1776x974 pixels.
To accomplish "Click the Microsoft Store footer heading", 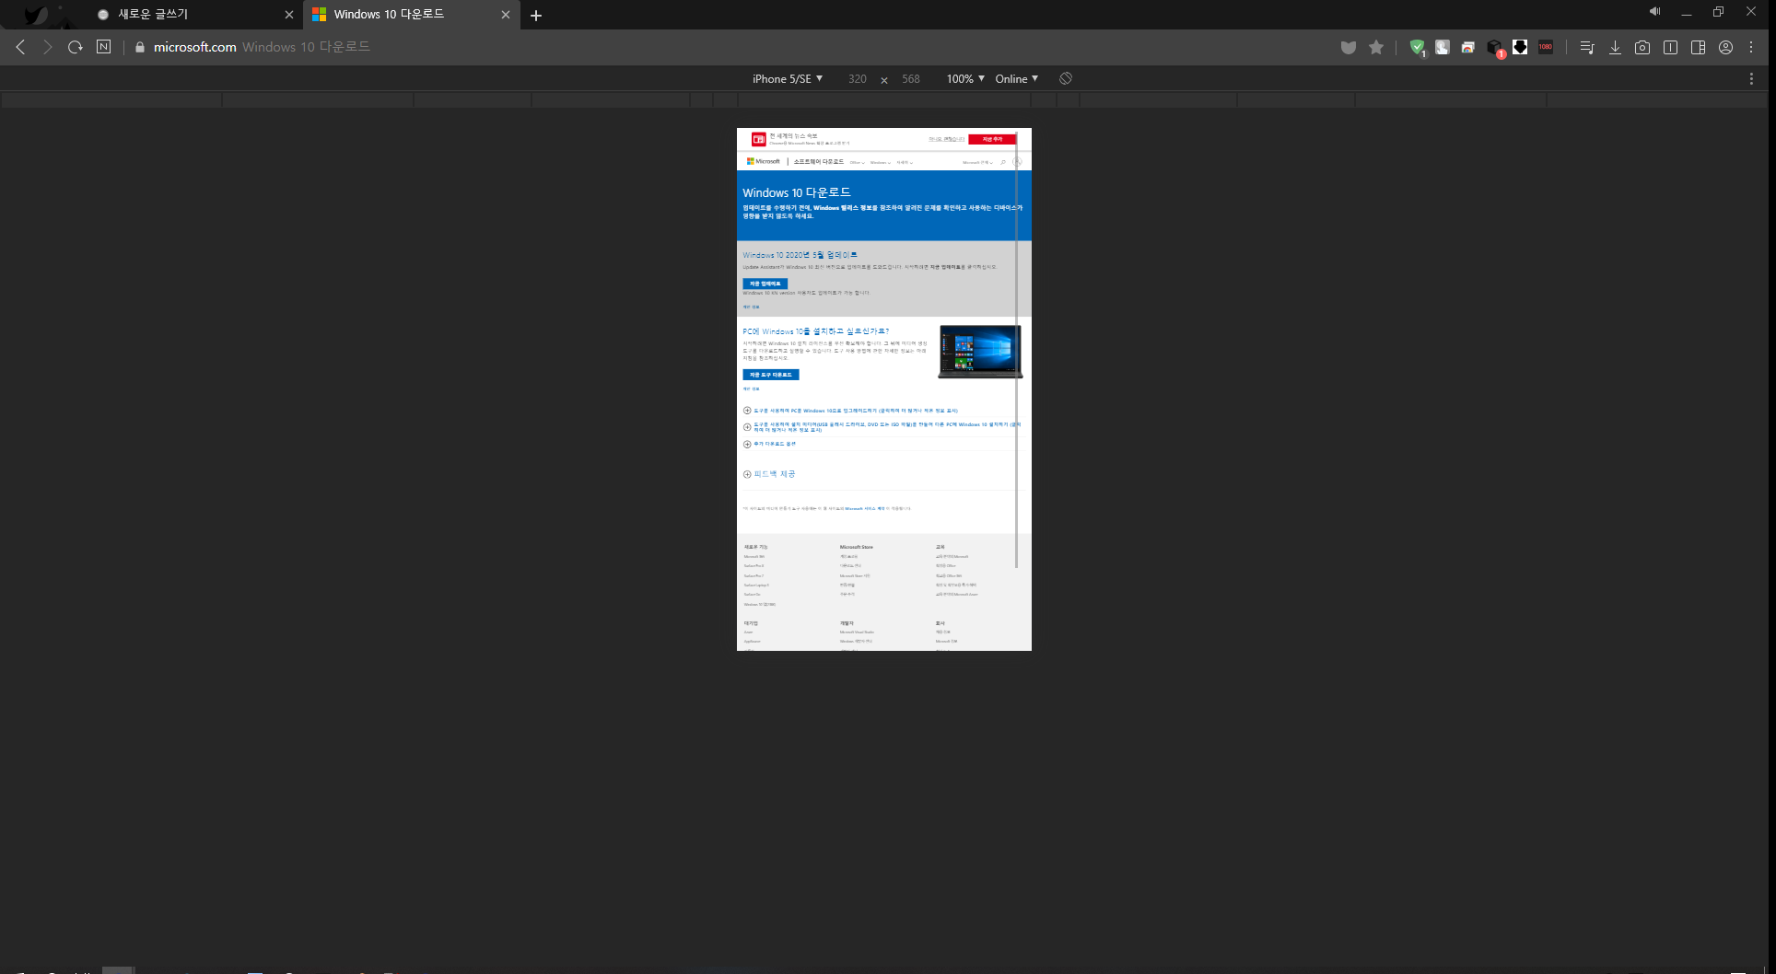I will point(857,547).
